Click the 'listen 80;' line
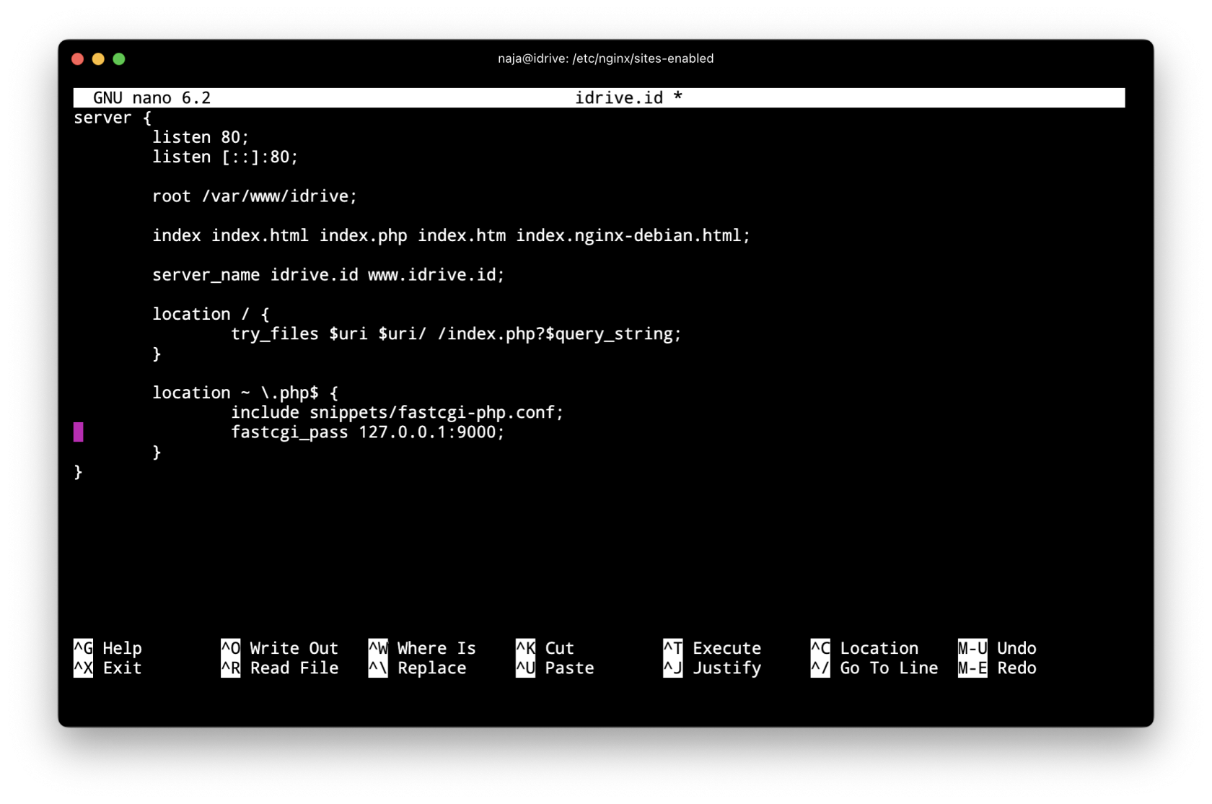Viewport: 1212px width, 804px height. click(201, 137)
